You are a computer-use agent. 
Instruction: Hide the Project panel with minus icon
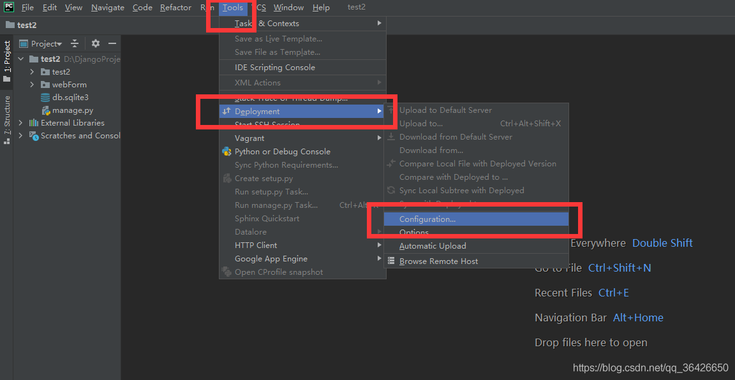(x=112, y=43)
